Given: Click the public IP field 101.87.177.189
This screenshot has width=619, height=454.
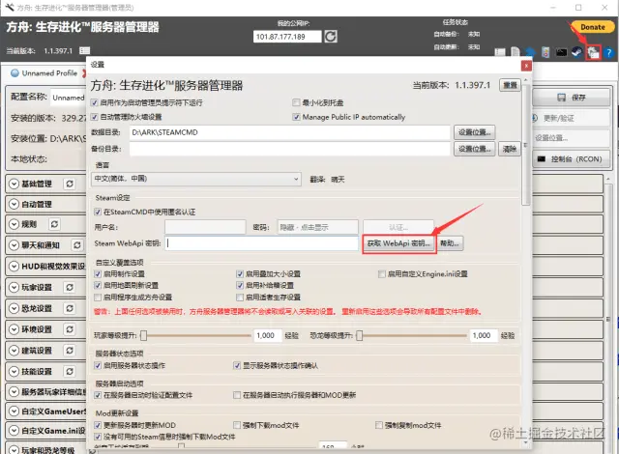Looking at the screenshot, I should 287,37.
